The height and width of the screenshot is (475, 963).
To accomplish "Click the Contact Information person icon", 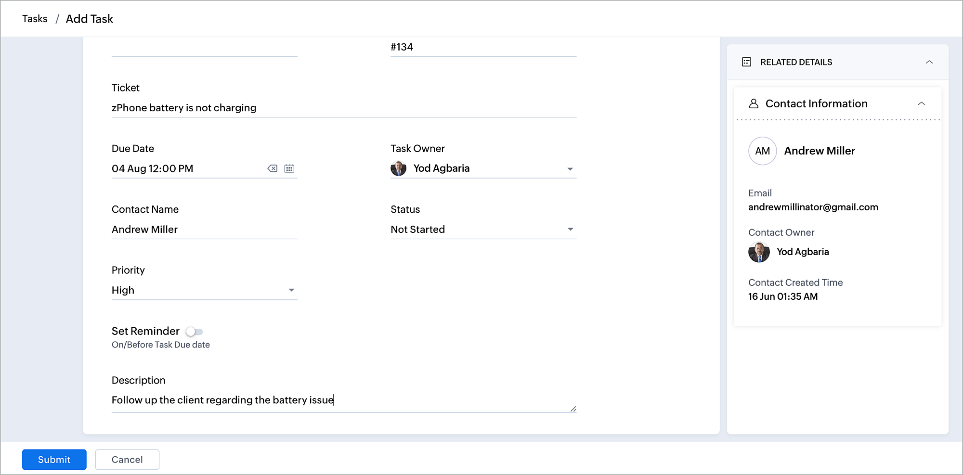I will 754,103.
